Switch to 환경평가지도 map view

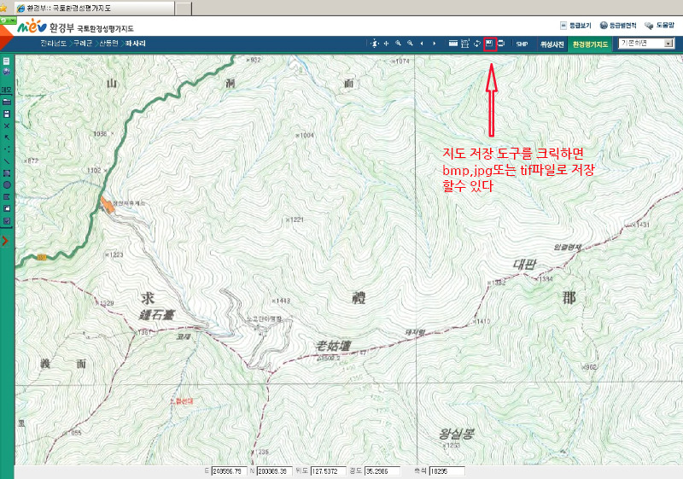coord(590,44)
